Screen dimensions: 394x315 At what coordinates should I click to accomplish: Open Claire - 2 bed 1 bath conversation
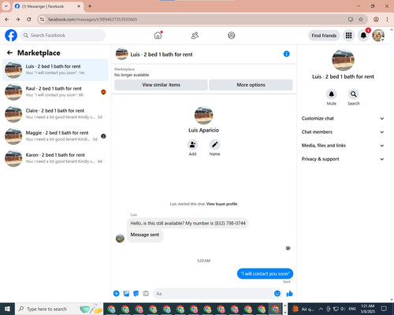55,114
